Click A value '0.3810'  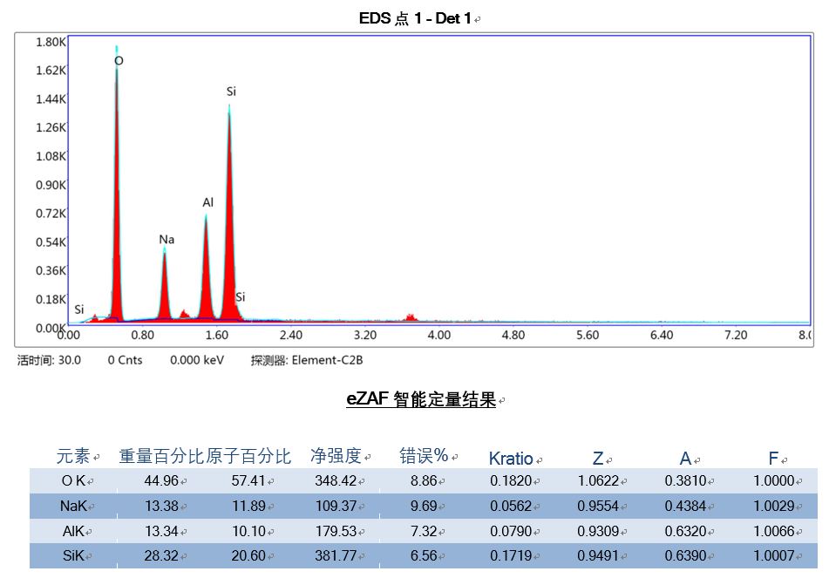685,480
